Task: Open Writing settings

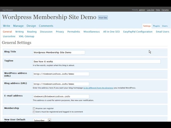Action: (20, 32)
